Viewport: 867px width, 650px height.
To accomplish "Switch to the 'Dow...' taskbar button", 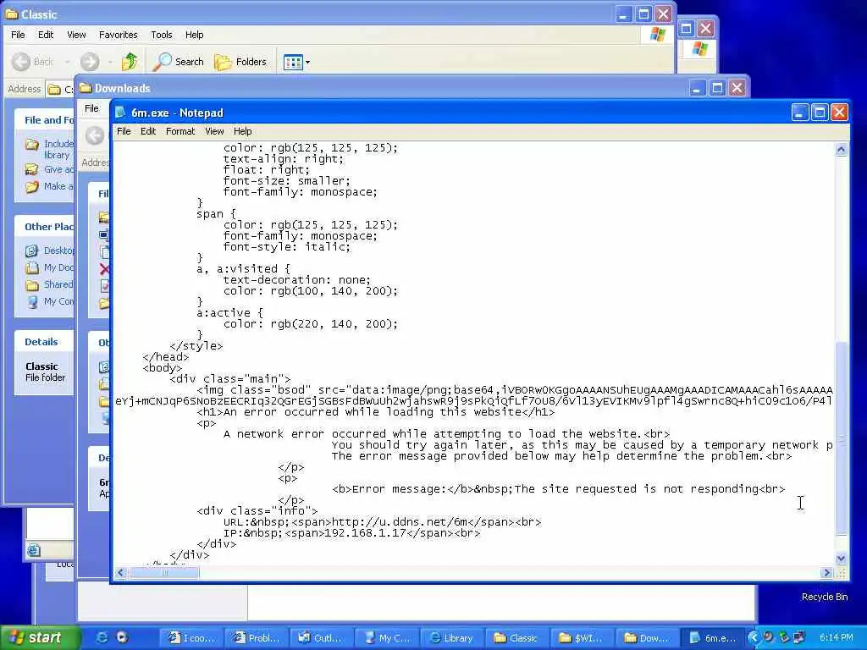I will tap(649, 638).
